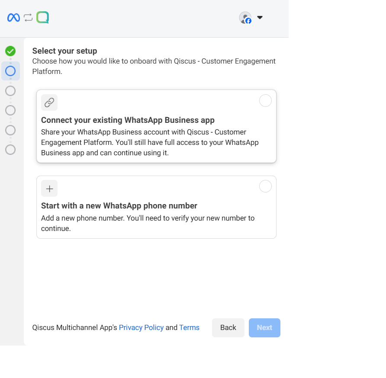Viewport: 386px width, 378px height.
Task: Choose the Start with a new WhatsApp phone number card
Action: (156, 207)
